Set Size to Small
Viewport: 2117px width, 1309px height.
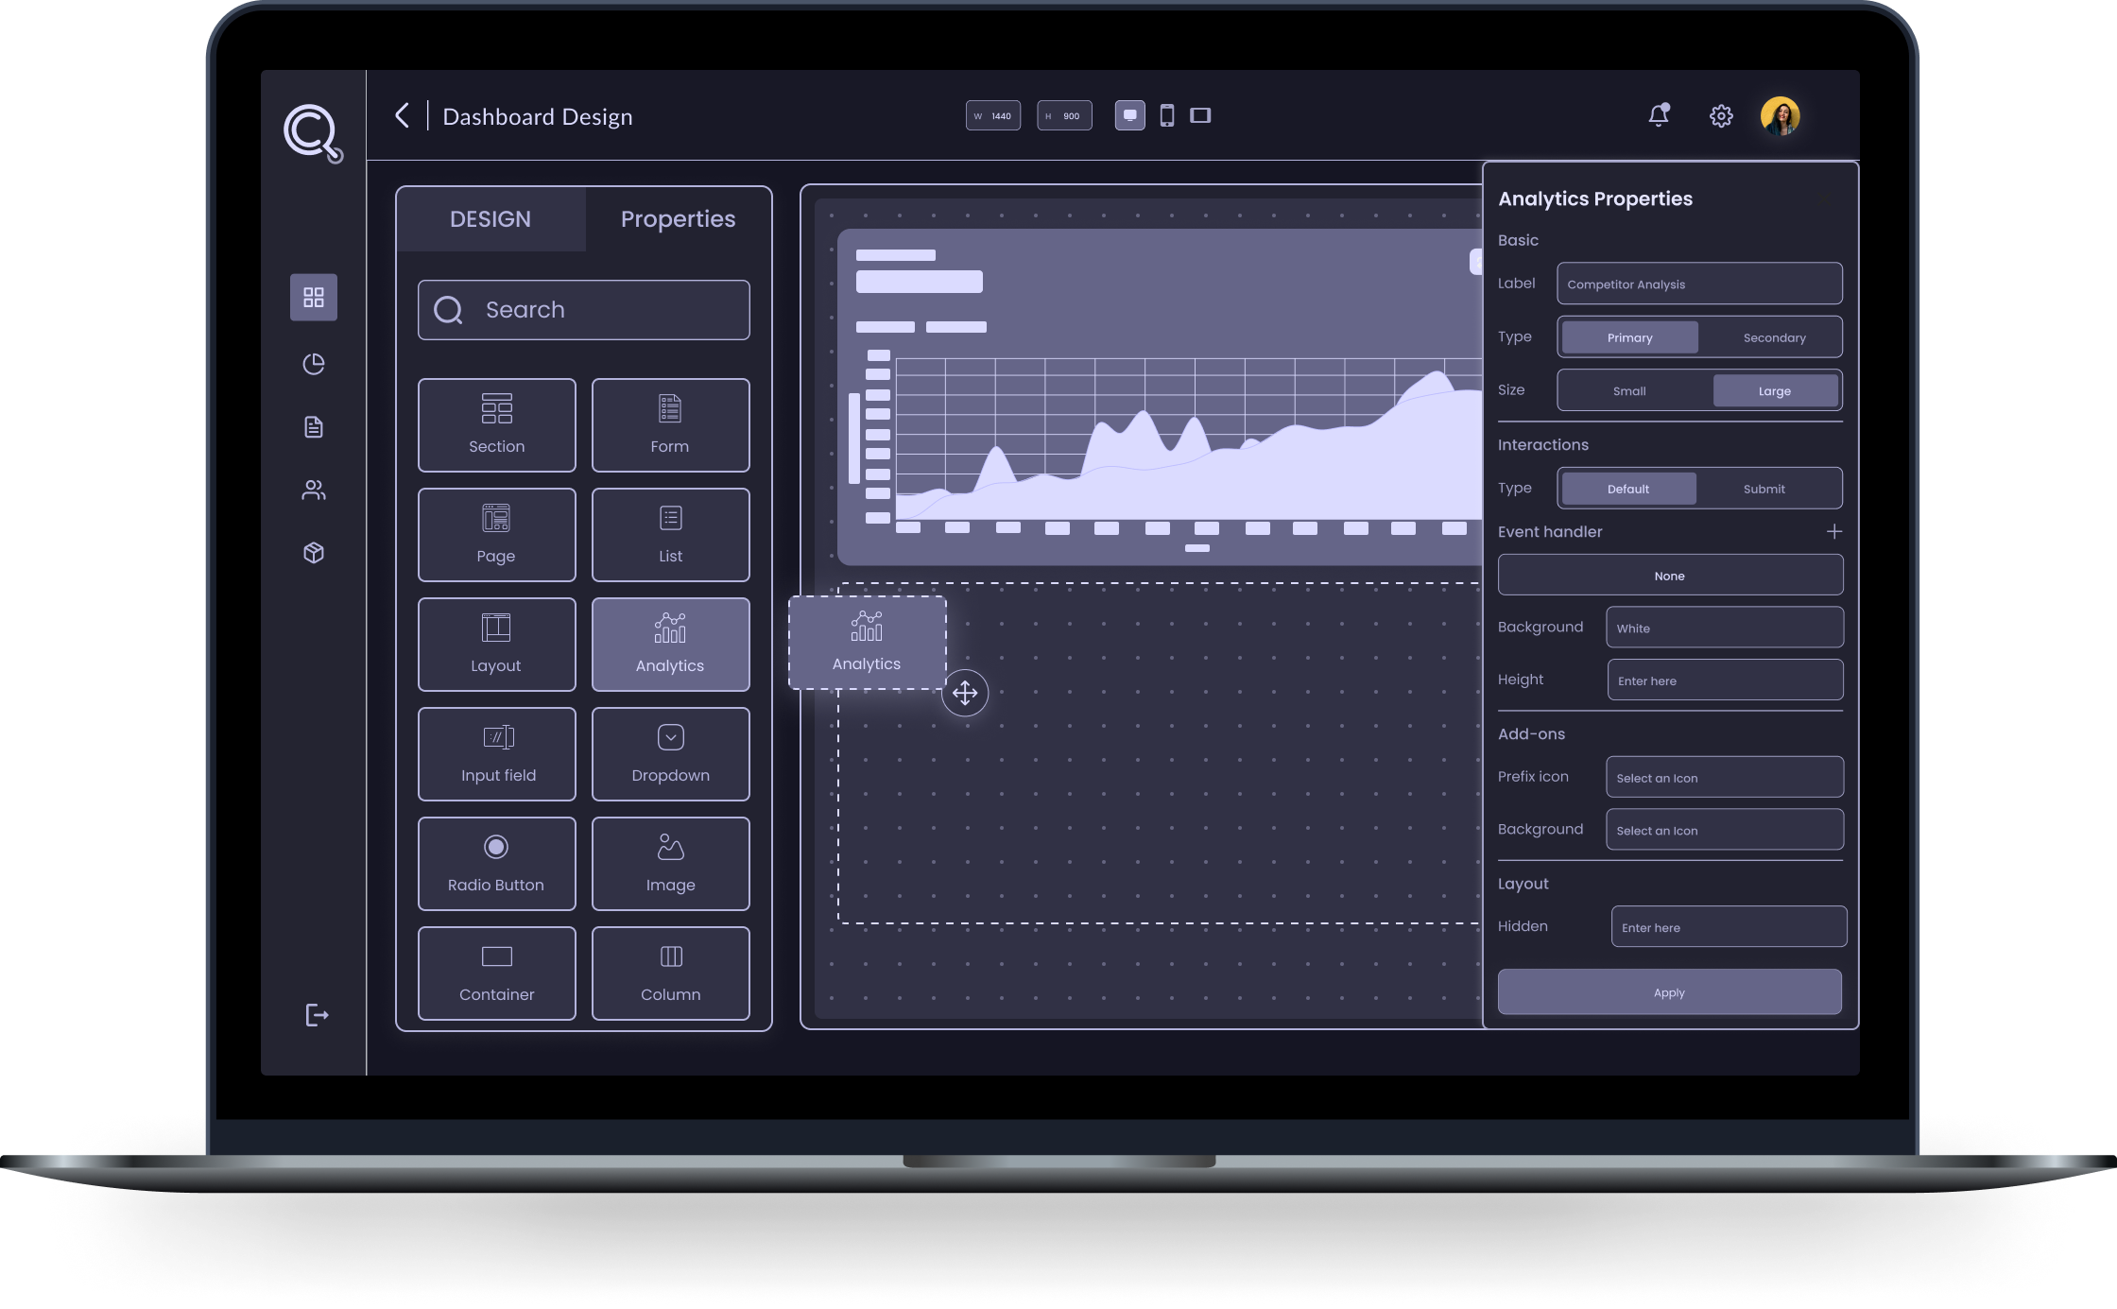click(1628, 390)
